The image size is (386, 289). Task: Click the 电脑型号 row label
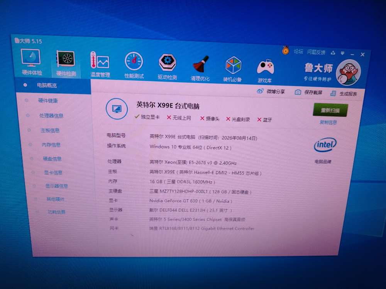tap(116, 135)
